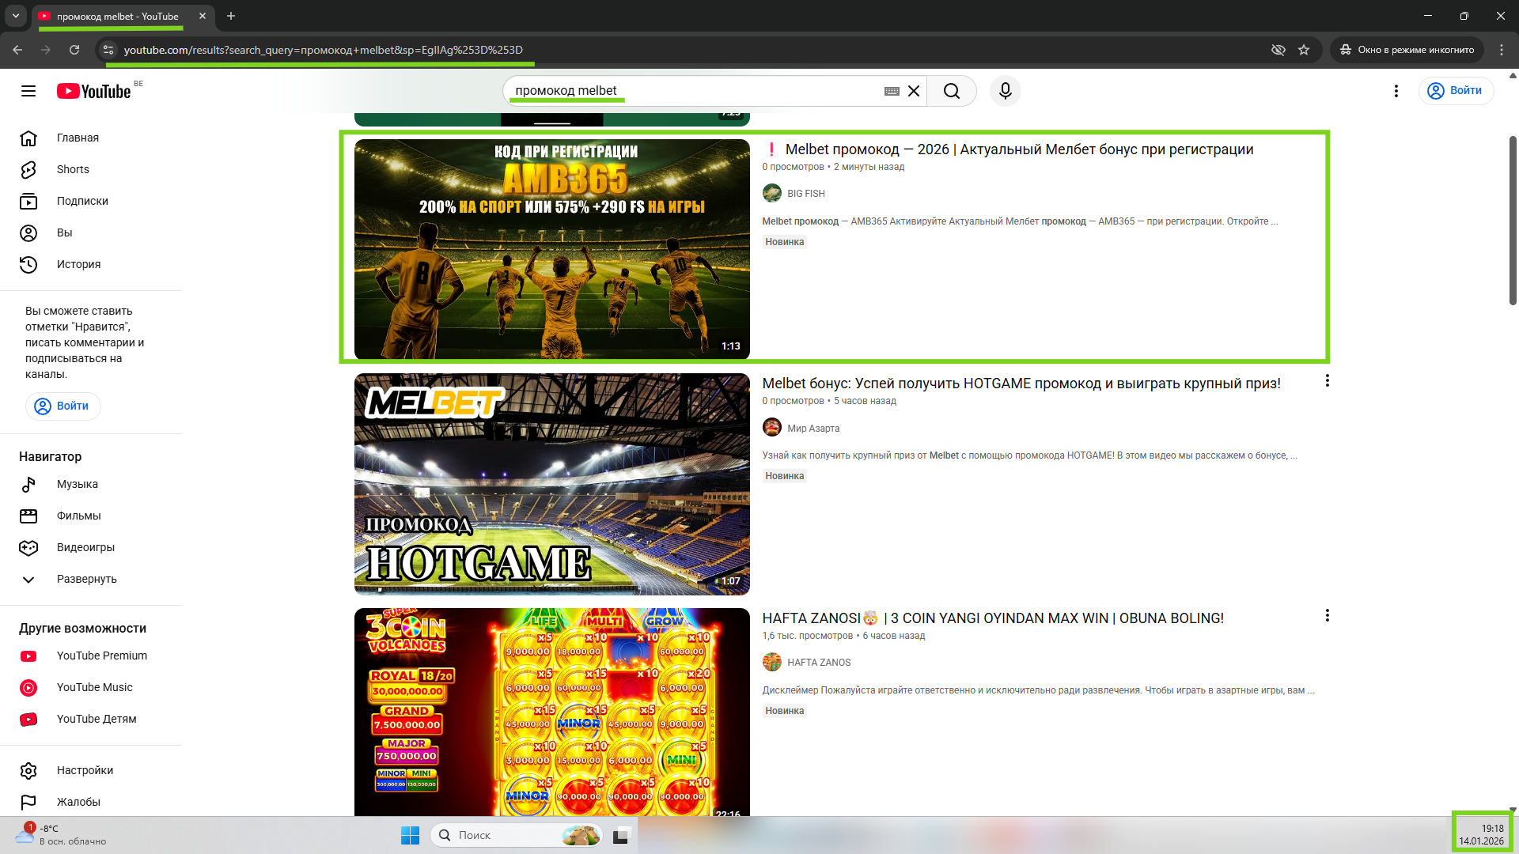Play the 3 Coin Volcanoes video thumbnail
Image resolution: width=1519 pixels, height=854 pixels.
tap(552, 712)
